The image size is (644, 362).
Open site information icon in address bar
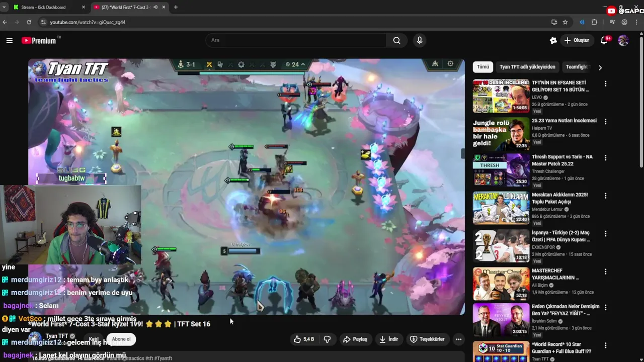43,22
